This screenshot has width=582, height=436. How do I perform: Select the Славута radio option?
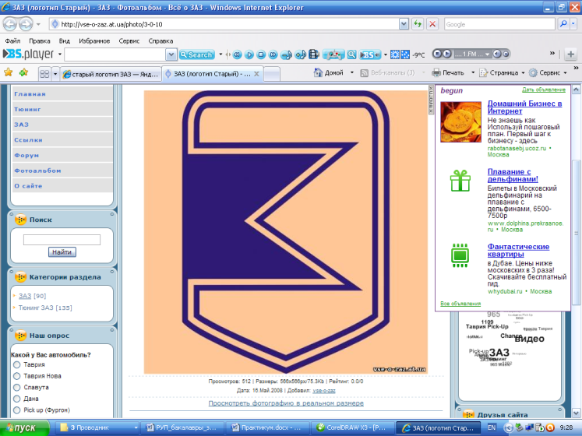(16, 388)
